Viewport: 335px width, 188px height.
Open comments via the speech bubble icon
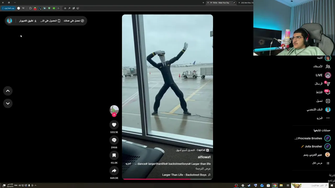tap(114, 140)
